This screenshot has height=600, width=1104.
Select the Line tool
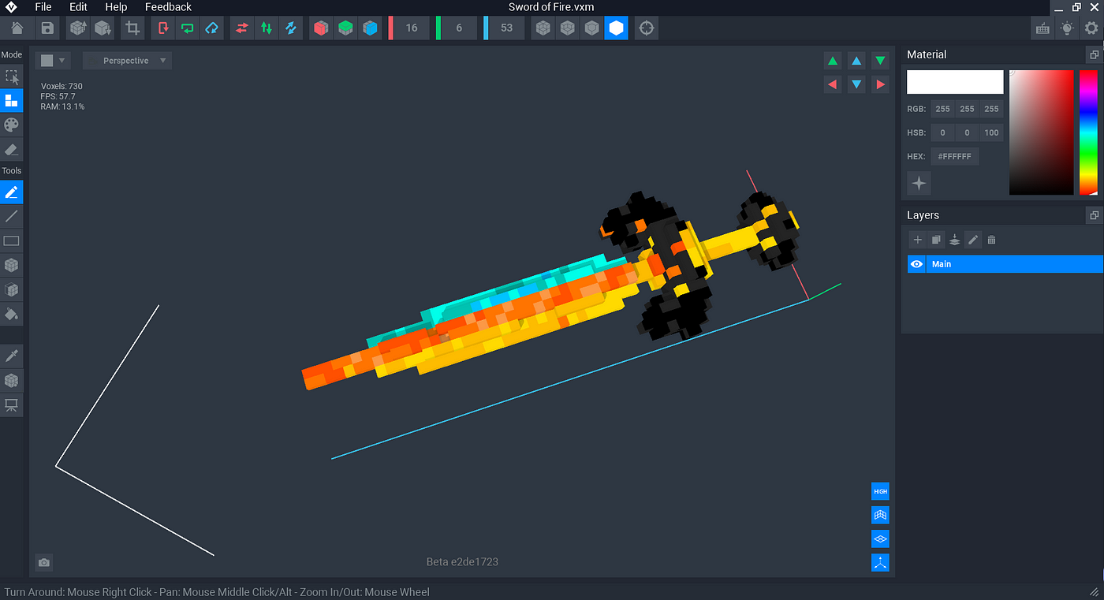(x=12, y=216)
